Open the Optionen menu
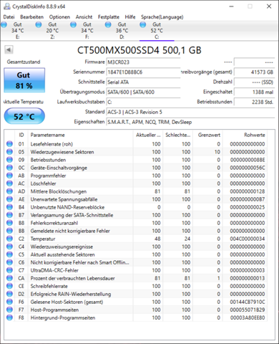Viewport: 279px width, 344px height. tap(59, 17)
